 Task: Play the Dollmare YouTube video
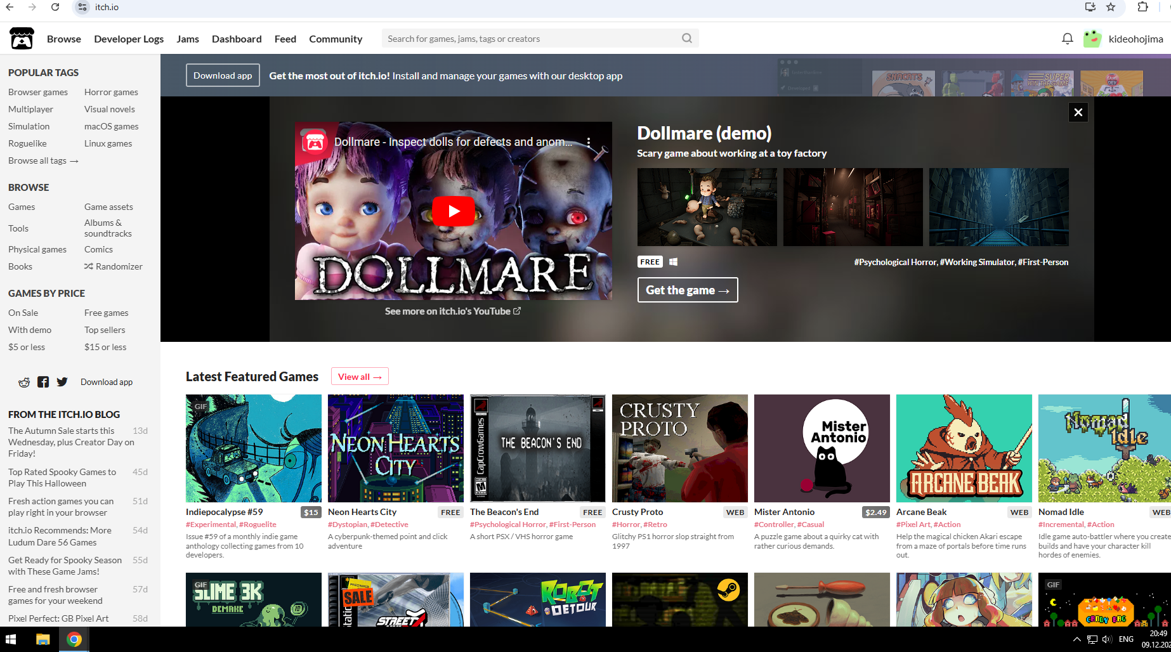(454, 211)
